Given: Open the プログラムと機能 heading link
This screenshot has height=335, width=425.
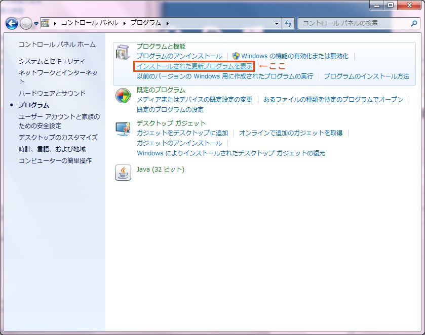Looking at the screenshot, I should [x=161, y=47].
